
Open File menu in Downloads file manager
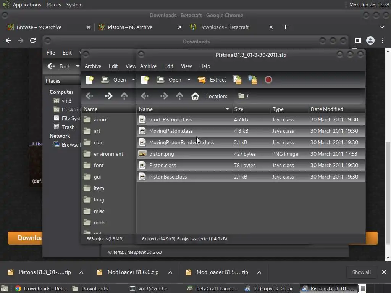click(x=51, y=53)
